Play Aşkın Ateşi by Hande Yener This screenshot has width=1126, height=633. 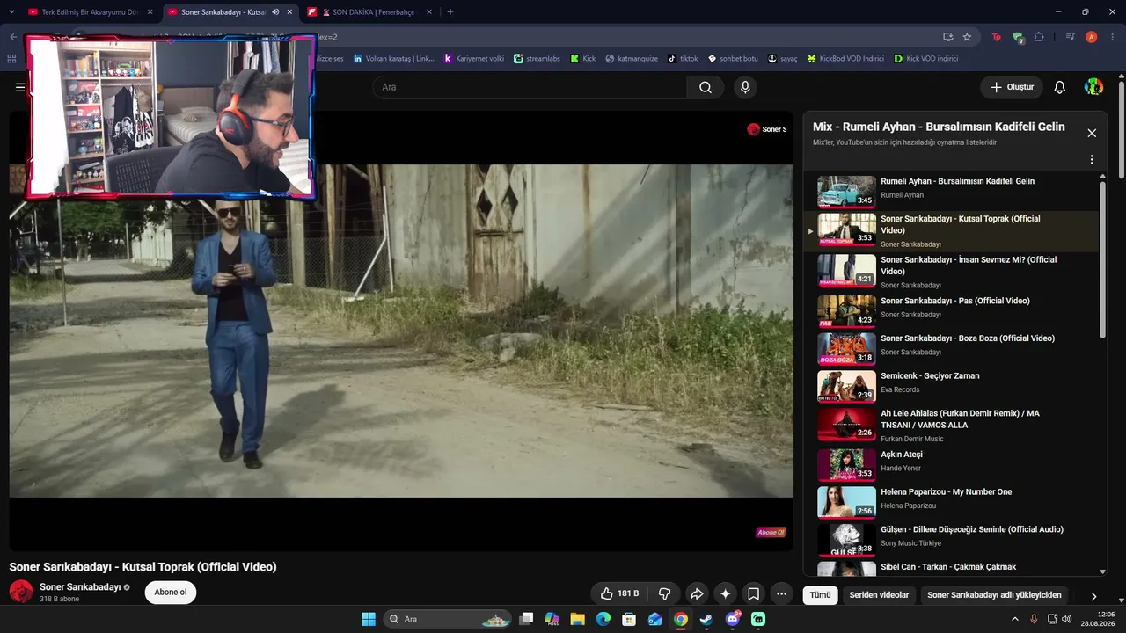click(x=950, y=465)
